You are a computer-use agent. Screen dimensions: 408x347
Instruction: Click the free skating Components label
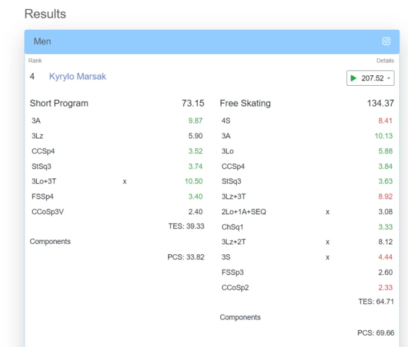pyautogui.click(x=240, y=317)
